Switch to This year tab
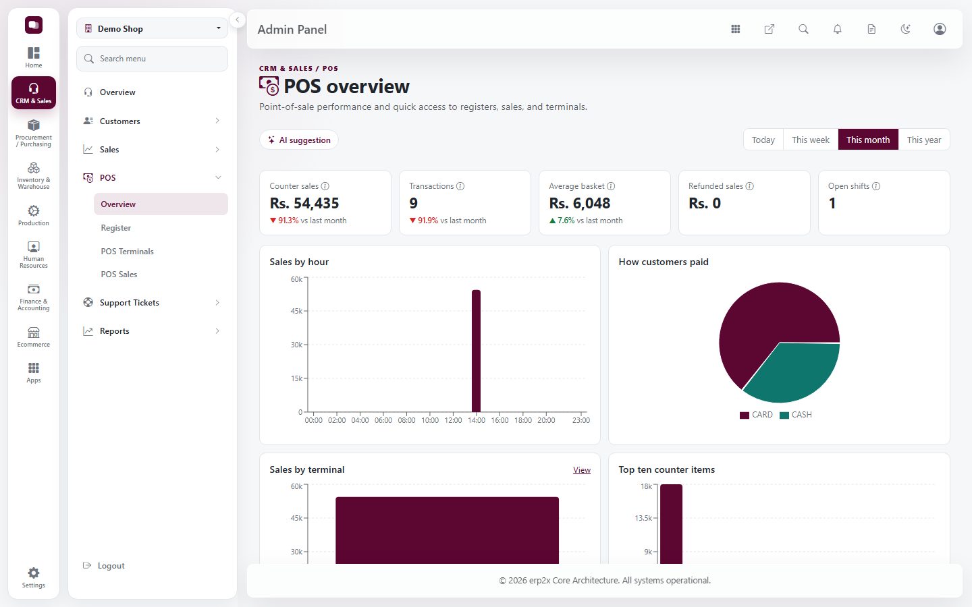Screen dimensions: 972x607 coord(924,140)
